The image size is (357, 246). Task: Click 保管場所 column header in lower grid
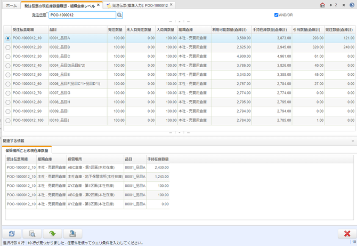click(x=95, y=159)
